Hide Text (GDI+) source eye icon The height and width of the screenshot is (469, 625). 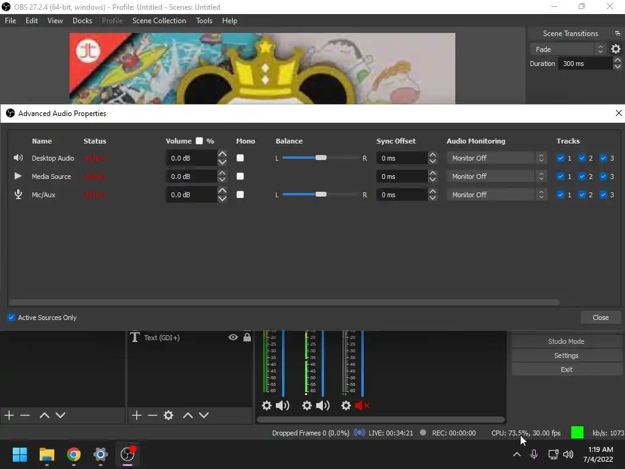point(233,337)
